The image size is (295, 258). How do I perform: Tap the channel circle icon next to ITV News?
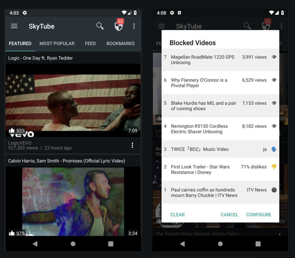tap(274, 190)
